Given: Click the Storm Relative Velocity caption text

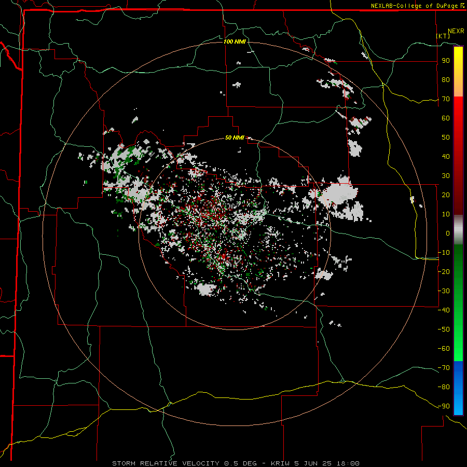Looking at the screenshot, I should 236,463.
